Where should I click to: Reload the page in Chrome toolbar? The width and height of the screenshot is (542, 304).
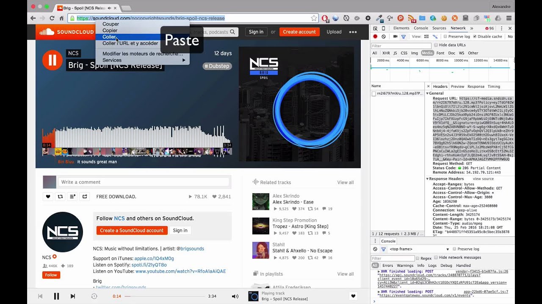point(52,18)
